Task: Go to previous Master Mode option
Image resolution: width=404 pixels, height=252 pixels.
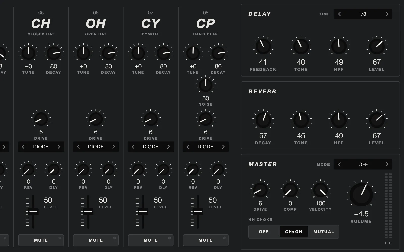Action: [339, 164]
